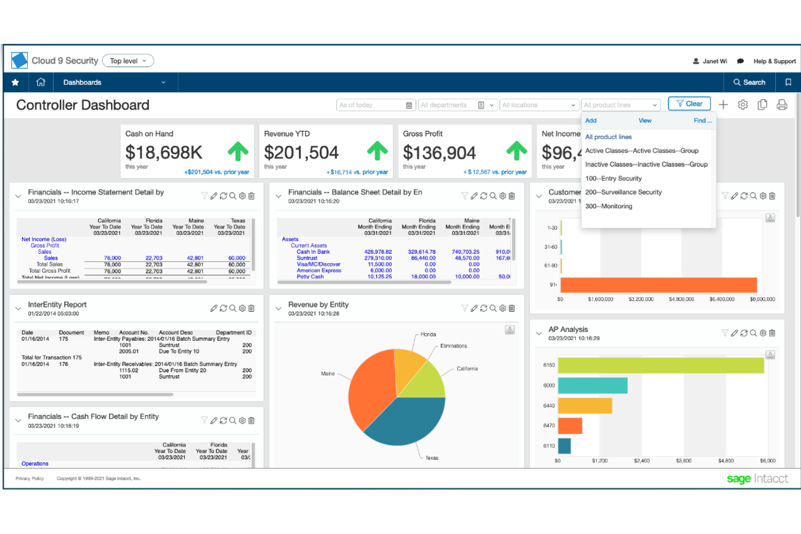Screen dimensions: 801x534
Task: Print the Controller Dashboard
Action: pyautogui.click(x=782, y=104)
